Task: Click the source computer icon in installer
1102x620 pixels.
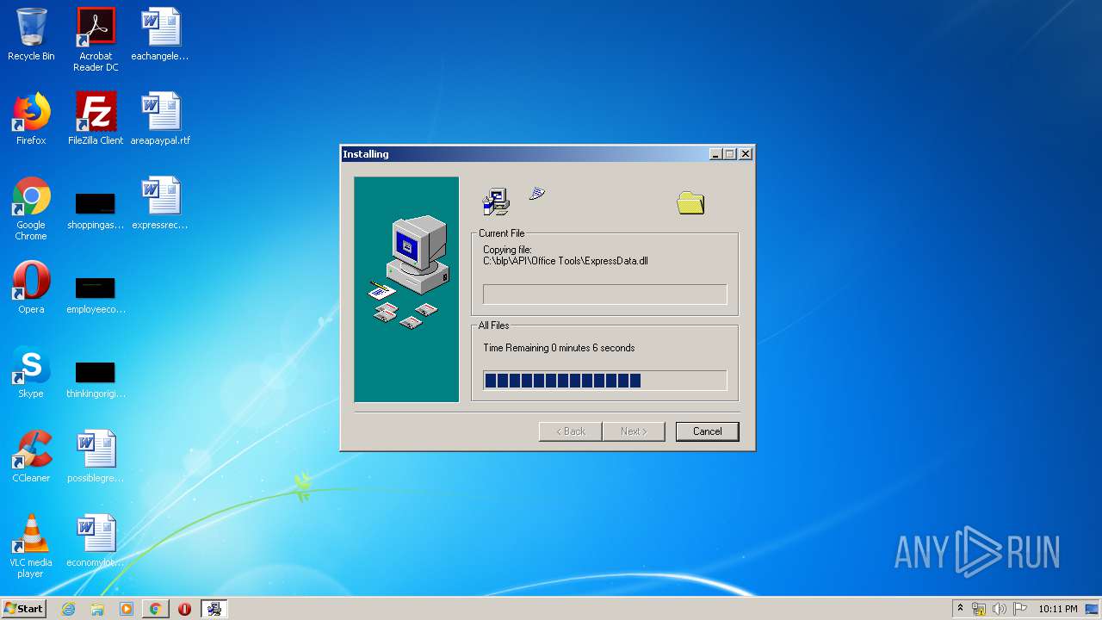Action: (x=496, y=201)
